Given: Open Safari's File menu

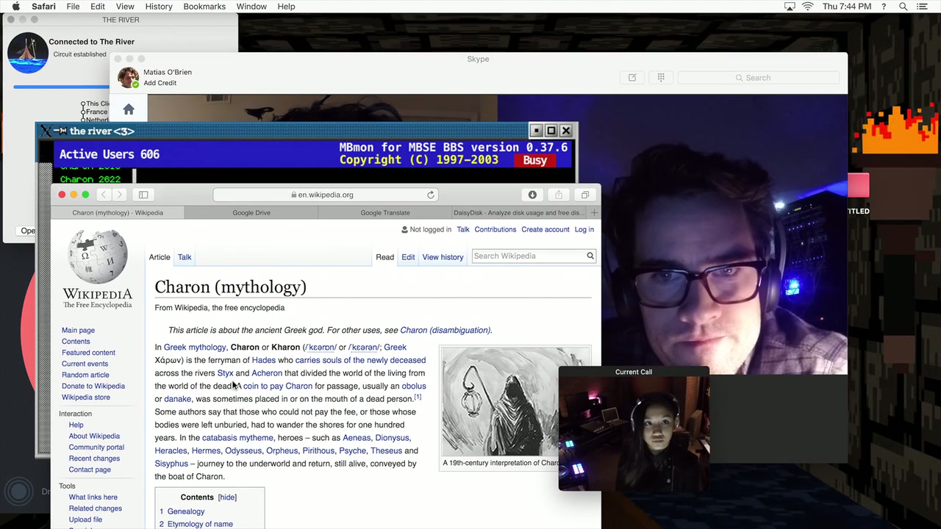Looking at the screenshot, I should click(73, 7).
